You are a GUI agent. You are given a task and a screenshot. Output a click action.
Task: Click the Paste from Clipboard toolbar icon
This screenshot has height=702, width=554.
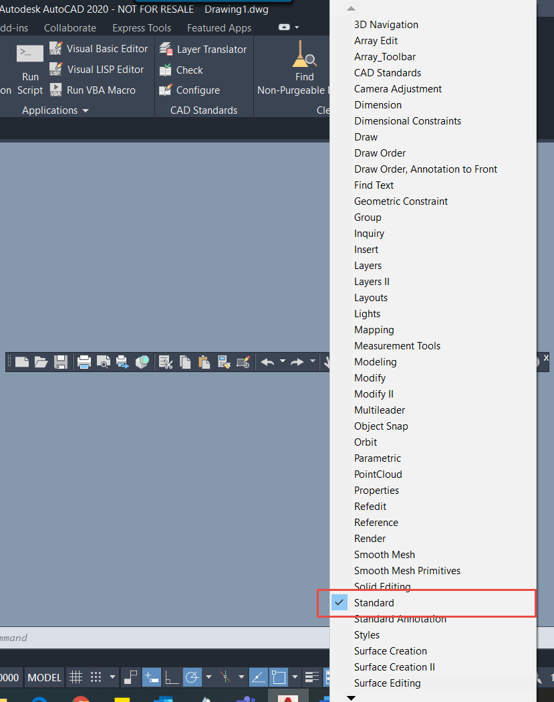pos(204,361)
